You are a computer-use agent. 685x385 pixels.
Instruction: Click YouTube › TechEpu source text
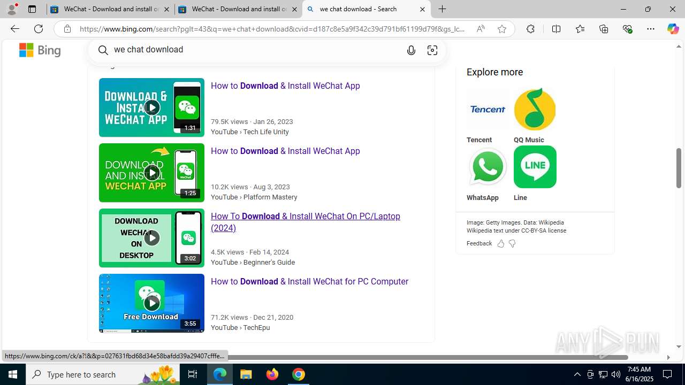point(240,327)
